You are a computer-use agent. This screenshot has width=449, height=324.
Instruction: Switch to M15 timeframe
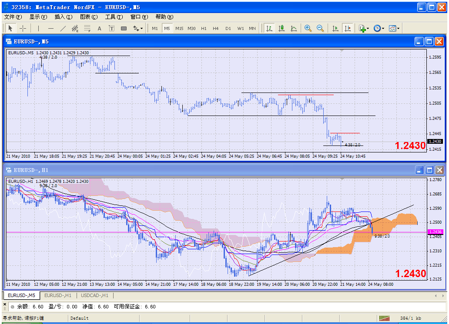[x=179, y=28]
